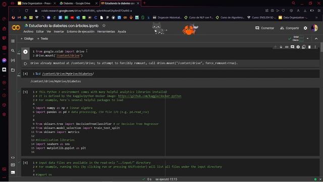This screenshot has width=323, height=182.
Task: Click the Compartir share button
Action: [x=289, y=28]
